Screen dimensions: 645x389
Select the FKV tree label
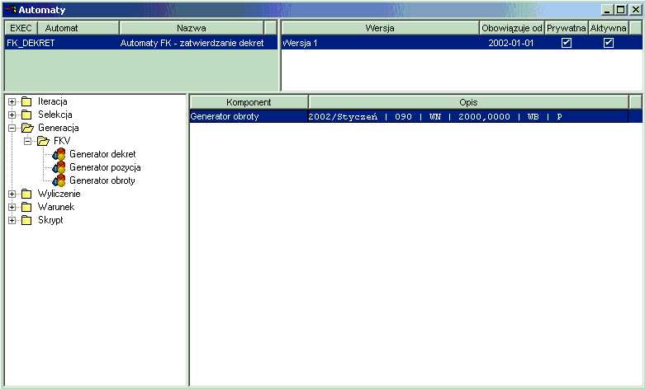tap(62, 141)
